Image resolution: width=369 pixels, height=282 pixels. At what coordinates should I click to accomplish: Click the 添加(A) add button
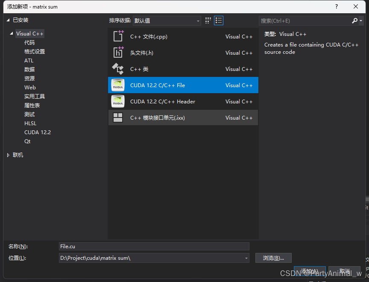[310, 271]
